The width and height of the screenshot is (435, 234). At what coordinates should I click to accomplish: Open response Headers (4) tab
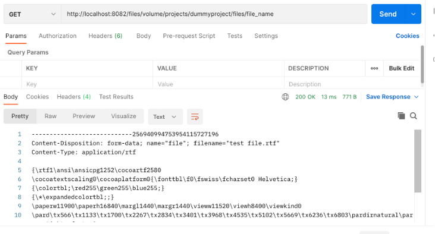pos(74,97)
